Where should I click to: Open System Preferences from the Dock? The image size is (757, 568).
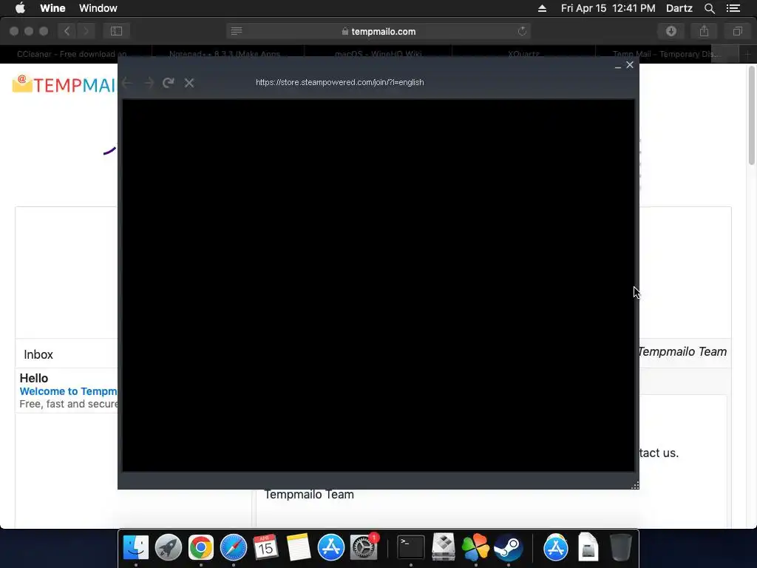click(364, 547)
